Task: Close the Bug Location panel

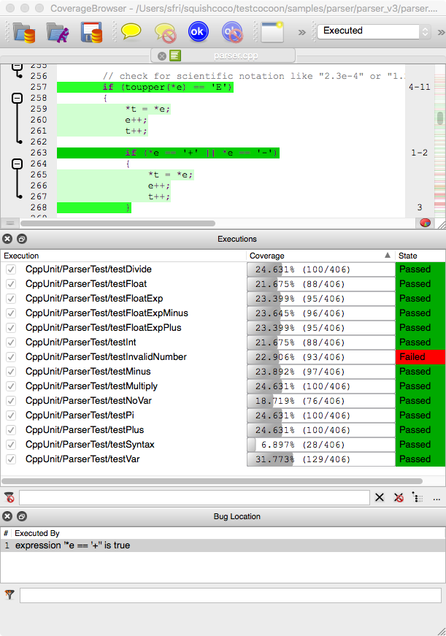Action: (x=7, y=516)
